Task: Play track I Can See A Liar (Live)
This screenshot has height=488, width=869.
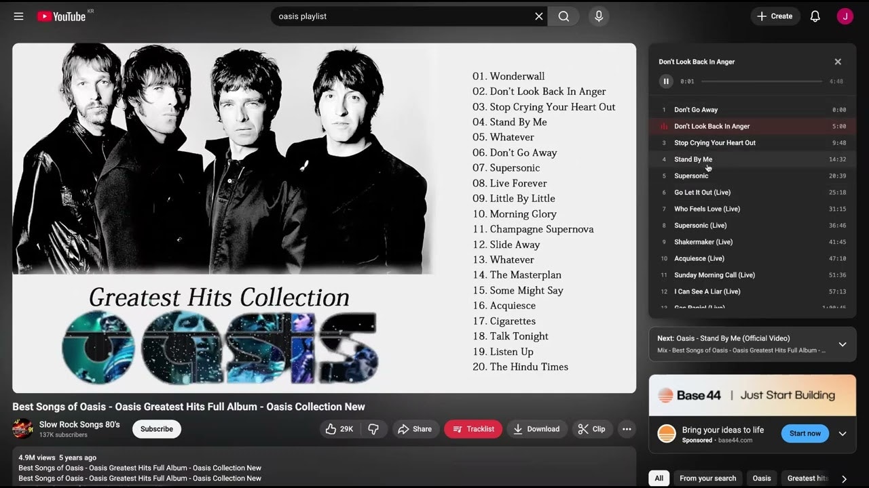Action: pos(752,291)
